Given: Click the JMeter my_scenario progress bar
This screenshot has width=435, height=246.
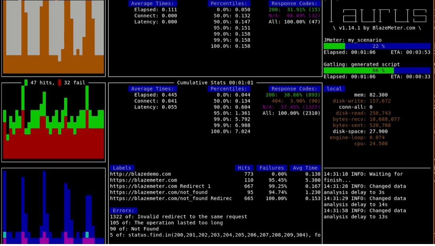Looking at the screenshot, I should [377, 46].
